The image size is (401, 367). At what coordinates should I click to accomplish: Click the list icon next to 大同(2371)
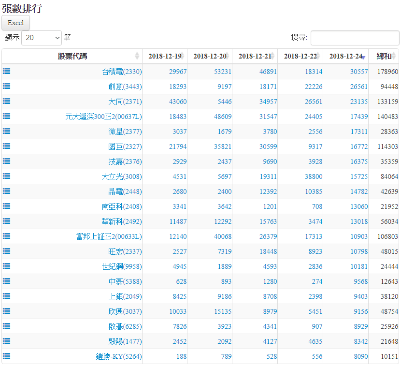click(x=7, y=101)
